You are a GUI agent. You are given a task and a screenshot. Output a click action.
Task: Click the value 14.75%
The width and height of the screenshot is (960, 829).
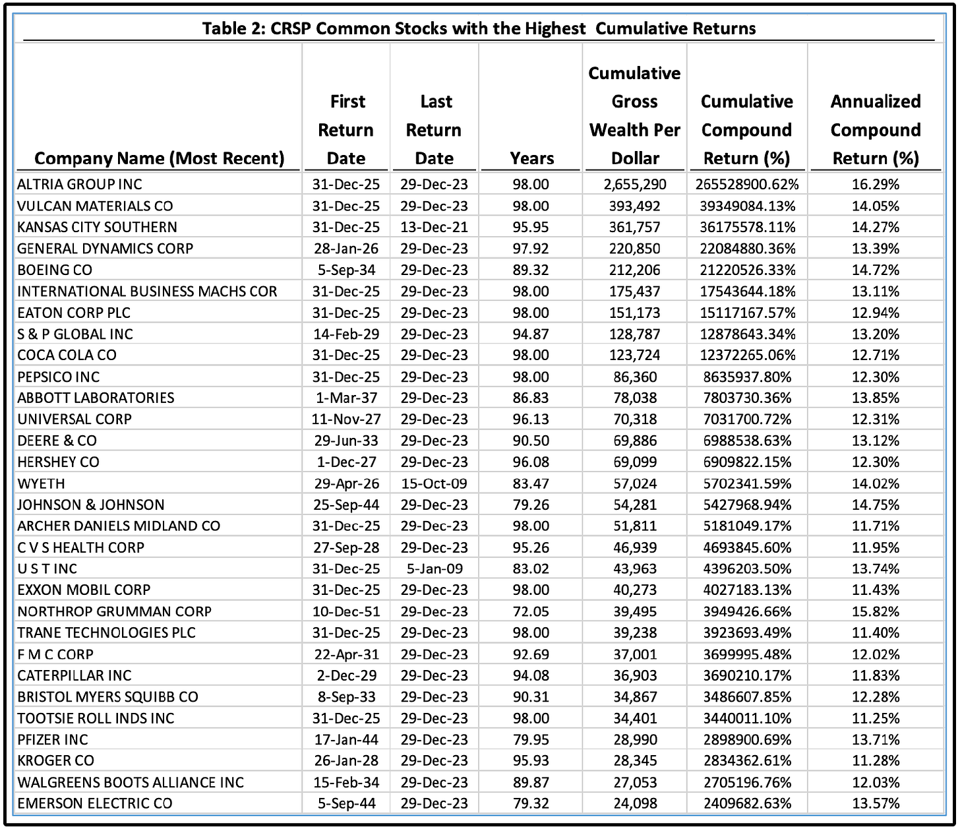(x=876, y=505)
